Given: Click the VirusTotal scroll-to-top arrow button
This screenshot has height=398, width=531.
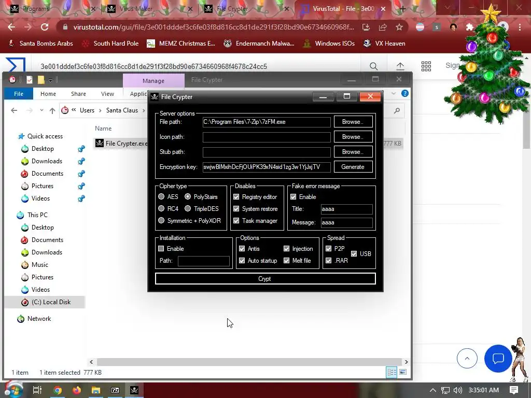Looking at the screenshot, I should [x=467, y=358].
